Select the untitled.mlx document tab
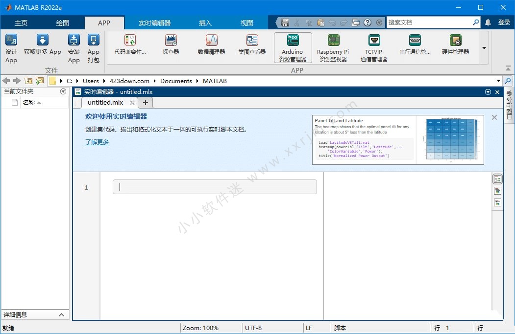 point(105,103)
